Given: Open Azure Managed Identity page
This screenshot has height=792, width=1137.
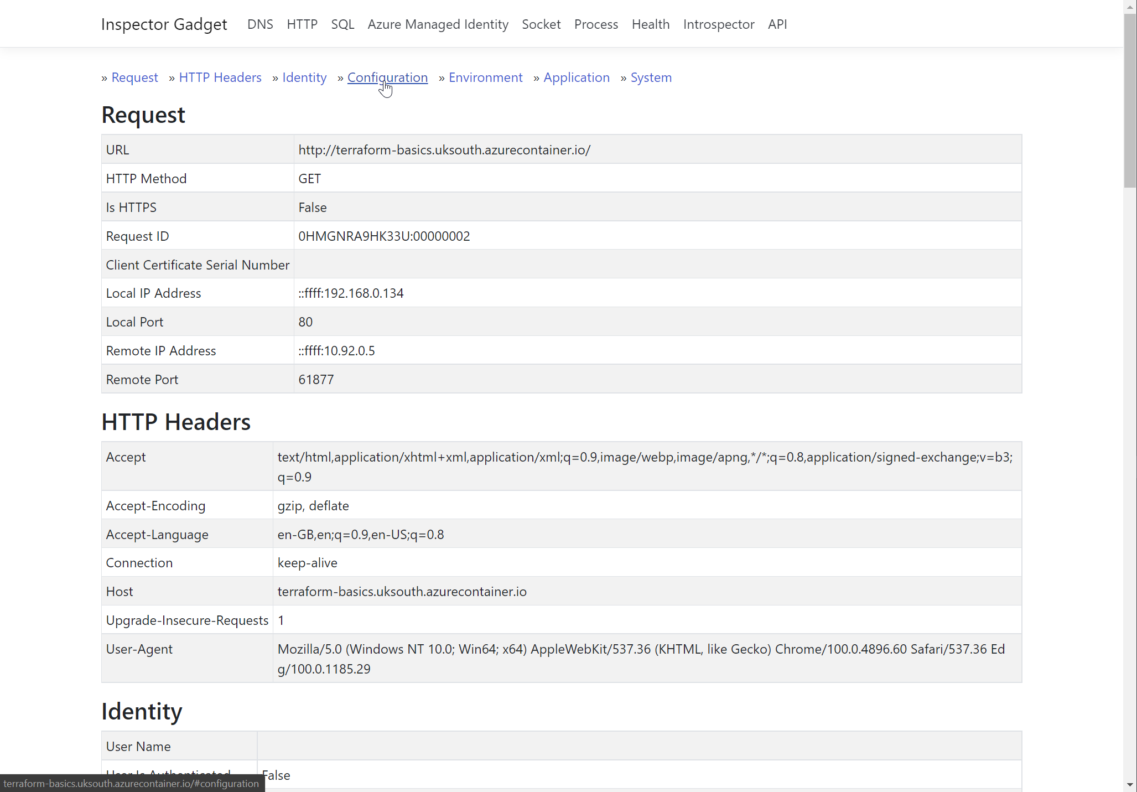Looking at the screenshot, I should click(x=438, y=24).
